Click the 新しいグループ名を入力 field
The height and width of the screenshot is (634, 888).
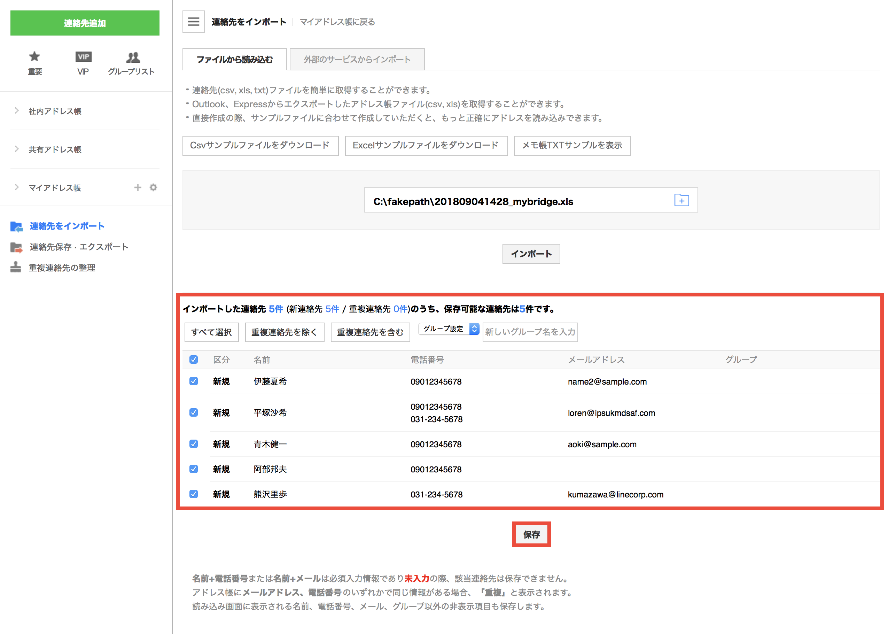(x=530, y=332)
